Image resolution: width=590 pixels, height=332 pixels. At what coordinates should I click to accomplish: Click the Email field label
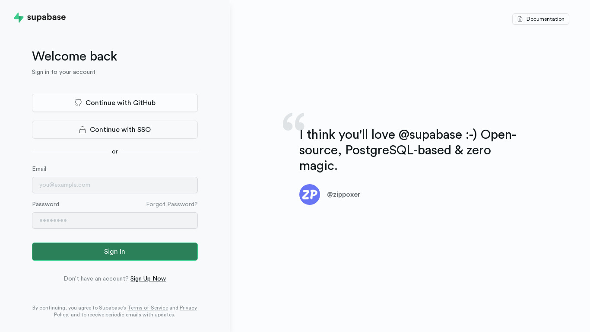(x=39, y=169)
